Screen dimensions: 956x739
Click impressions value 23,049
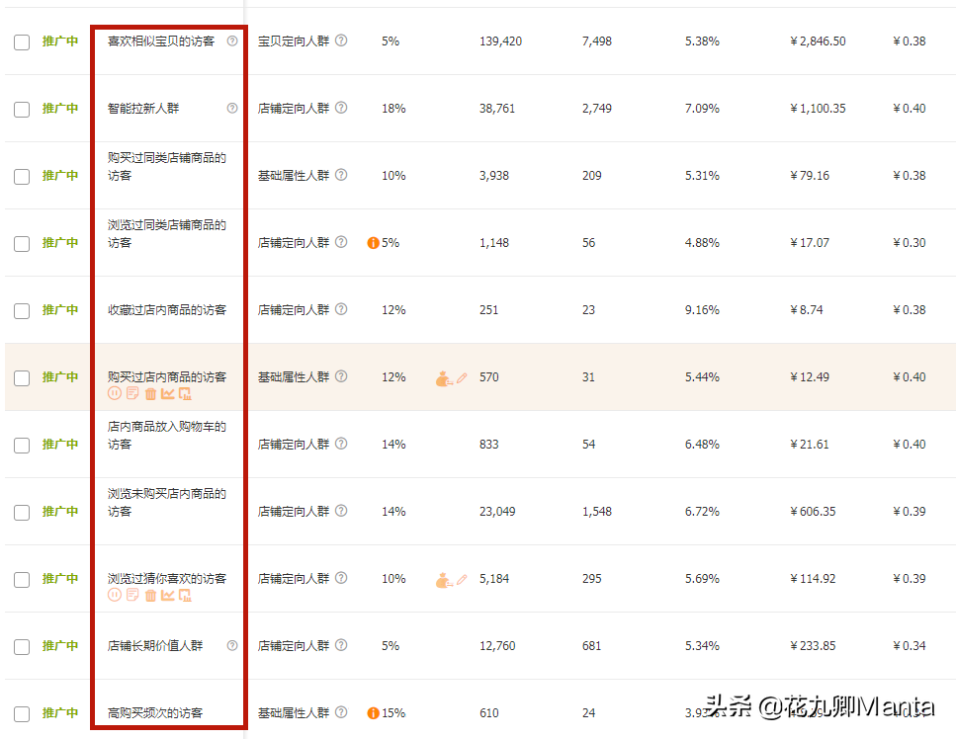[497, 511]
